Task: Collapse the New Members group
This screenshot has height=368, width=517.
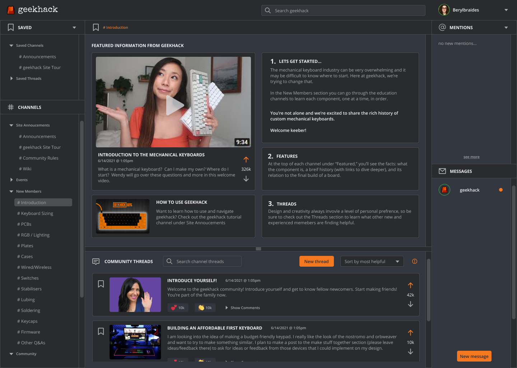Action: [x=11, y=192]
